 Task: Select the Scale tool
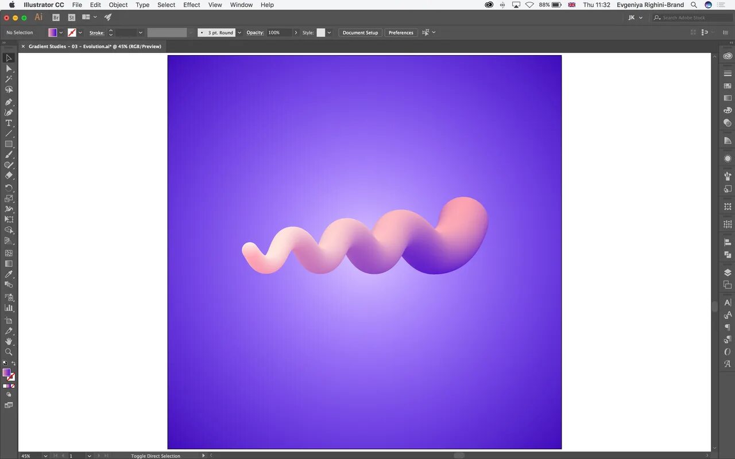9,199
